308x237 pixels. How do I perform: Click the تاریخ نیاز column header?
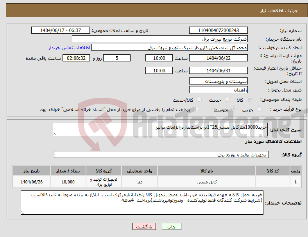point(32,171)
